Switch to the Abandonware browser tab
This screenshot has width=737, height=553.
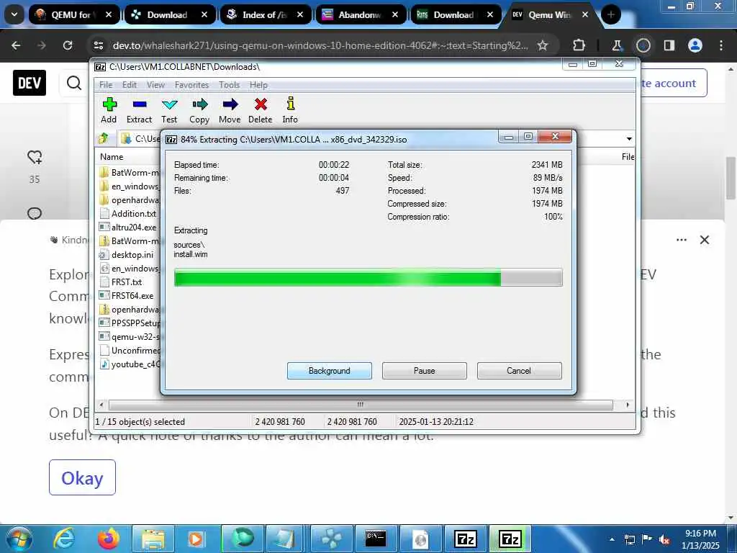pos(361,14)
